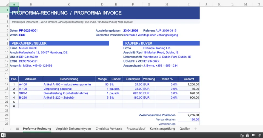
Task: Go to previous sheet with left arrow
Action: (4, 129)
